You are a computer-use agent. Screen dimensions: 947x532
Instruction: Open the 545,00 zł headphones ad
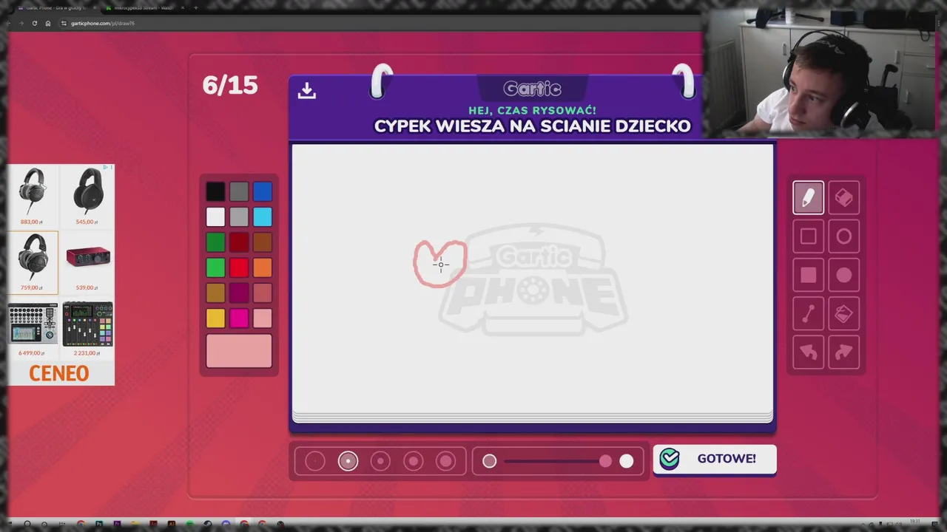88,197
